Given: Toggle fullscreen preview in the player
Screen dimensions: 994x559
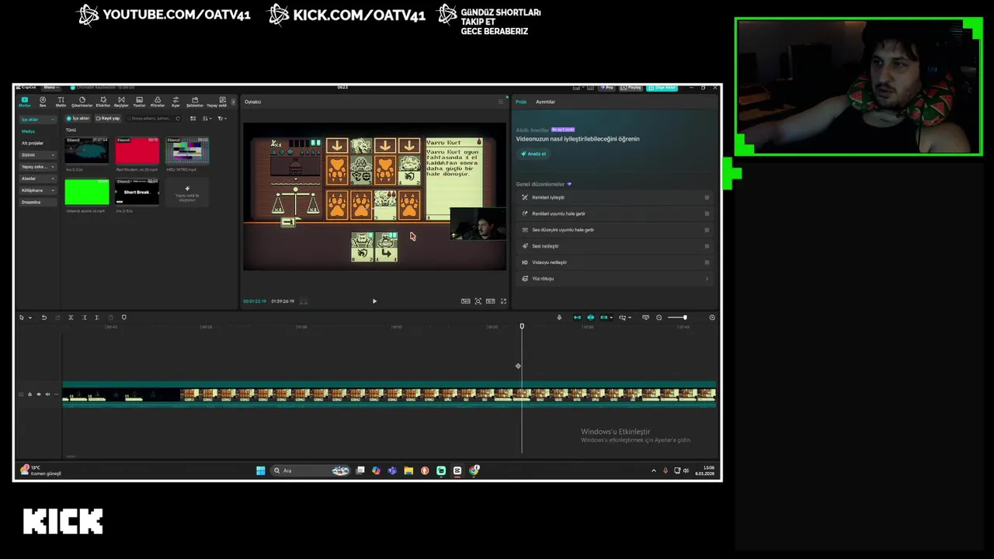Looking at the screenshot, I should pos(503,301).
